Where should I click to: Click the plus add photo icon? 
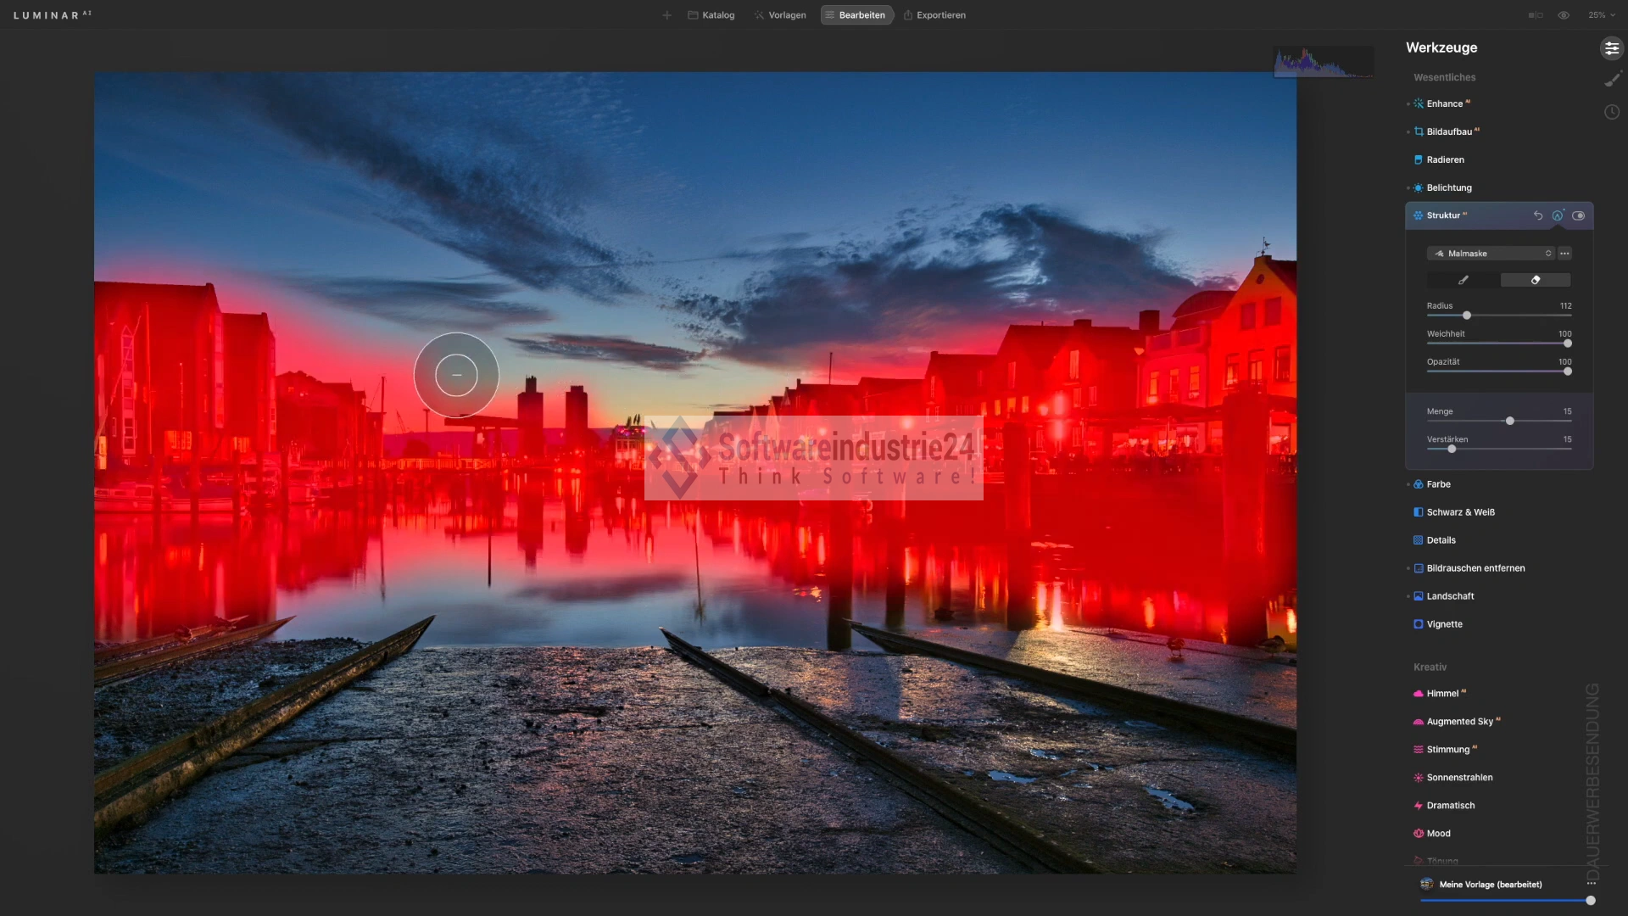click(x=666, y=15)
